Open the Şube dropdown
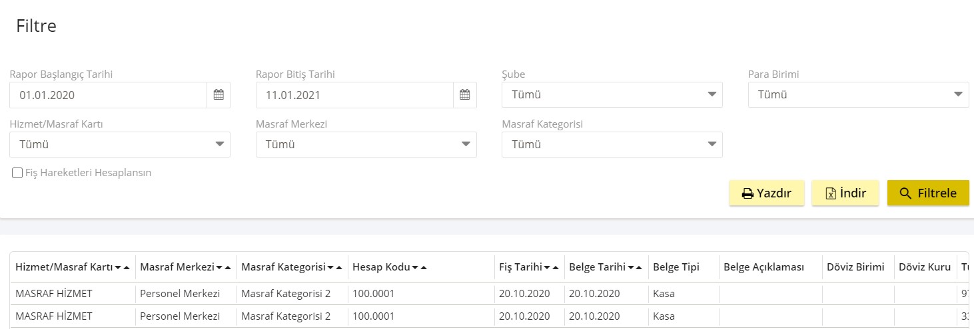 point(612,94)
